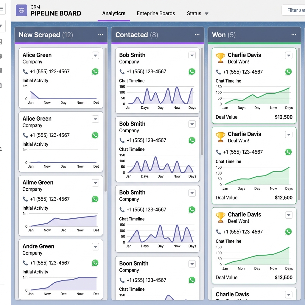Open WhatsApp chat for Alime Green

95,199
